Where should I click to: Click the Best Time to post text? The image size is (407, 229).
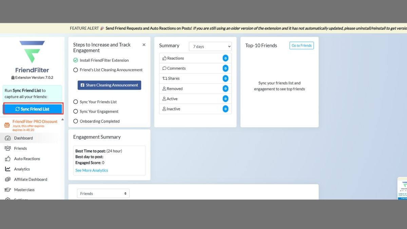pos(99,151)
